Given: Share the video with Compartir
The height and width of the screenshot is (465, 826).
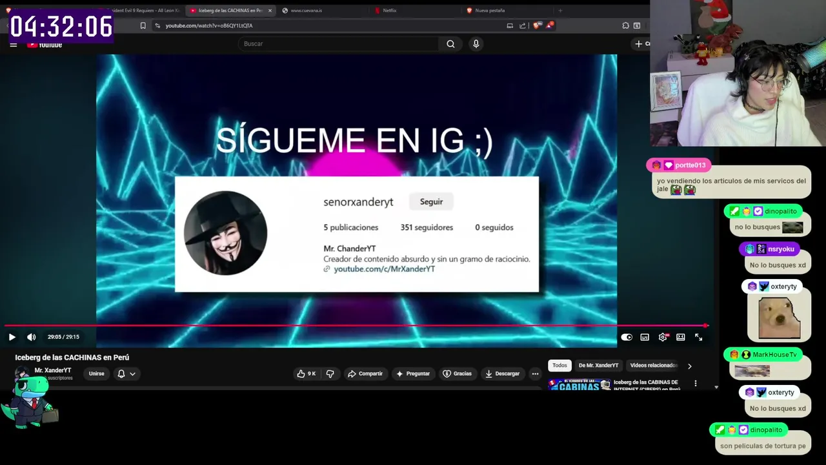Looking at the screenshot, I should click(365, 373).
